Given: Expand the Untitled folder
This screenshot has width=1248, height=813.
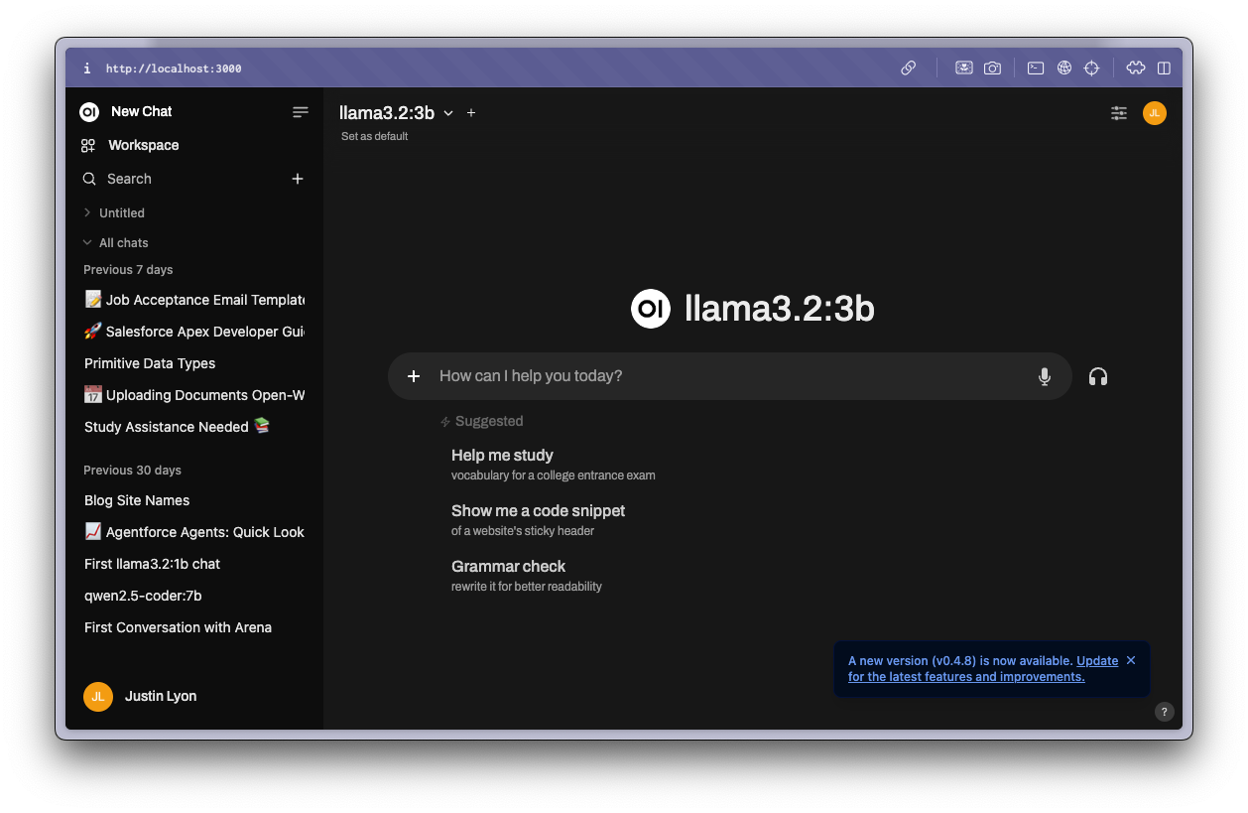Looking at the screenshot, I should pyautogui.click(x=114, y=212).
